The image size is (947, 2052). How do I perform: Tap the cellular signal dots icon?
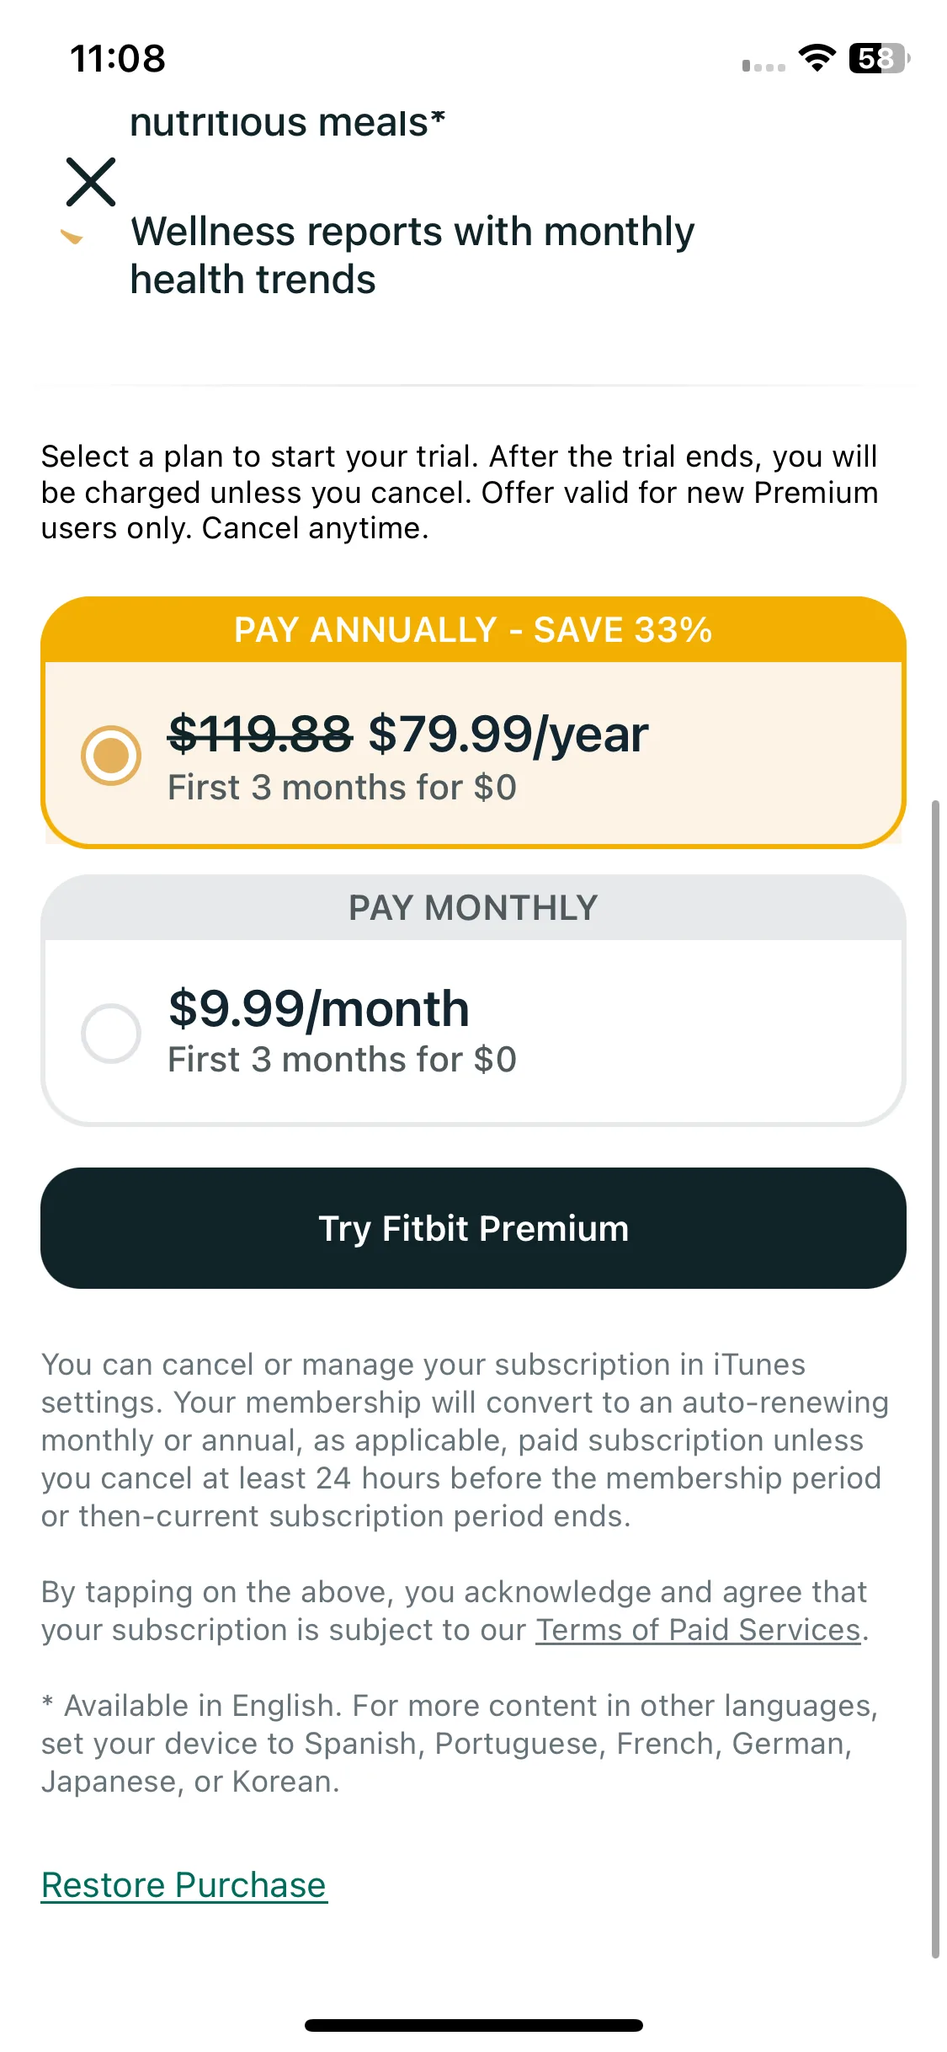tap(763, 66)
